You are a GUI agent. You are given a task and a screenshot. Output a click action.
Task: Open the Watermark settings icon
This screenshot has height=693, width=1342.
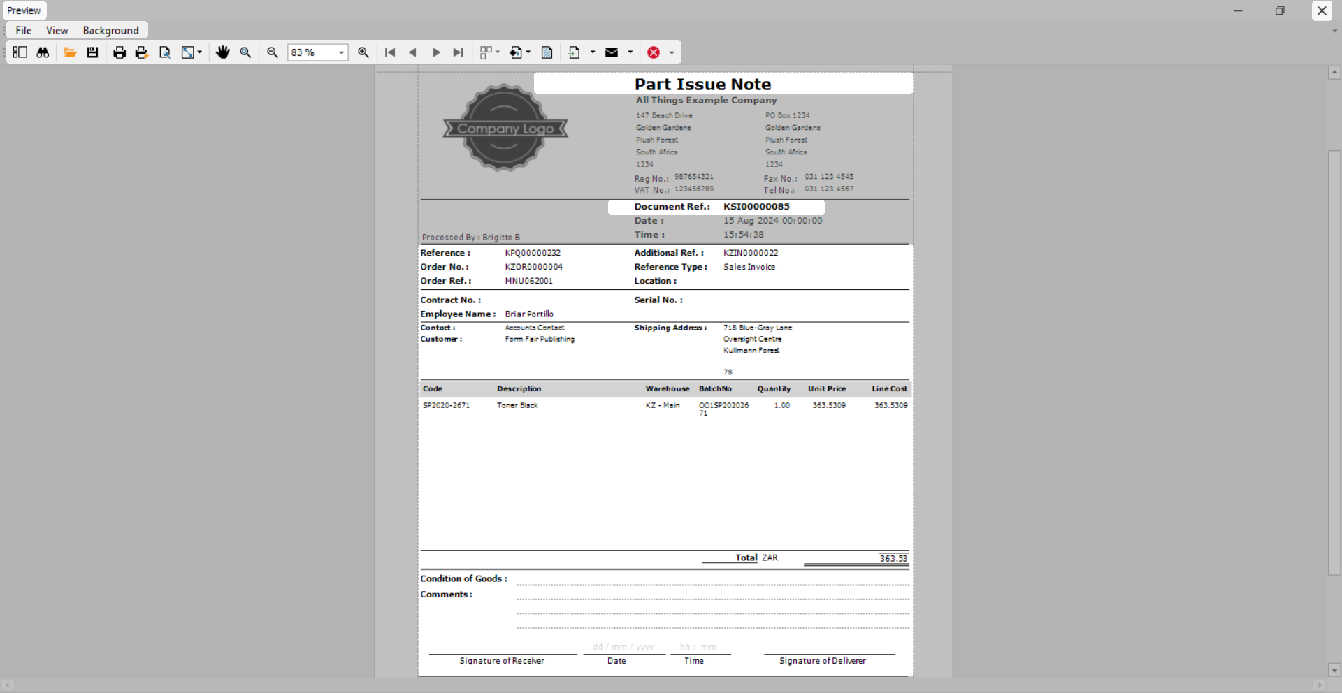click(547, 52)
